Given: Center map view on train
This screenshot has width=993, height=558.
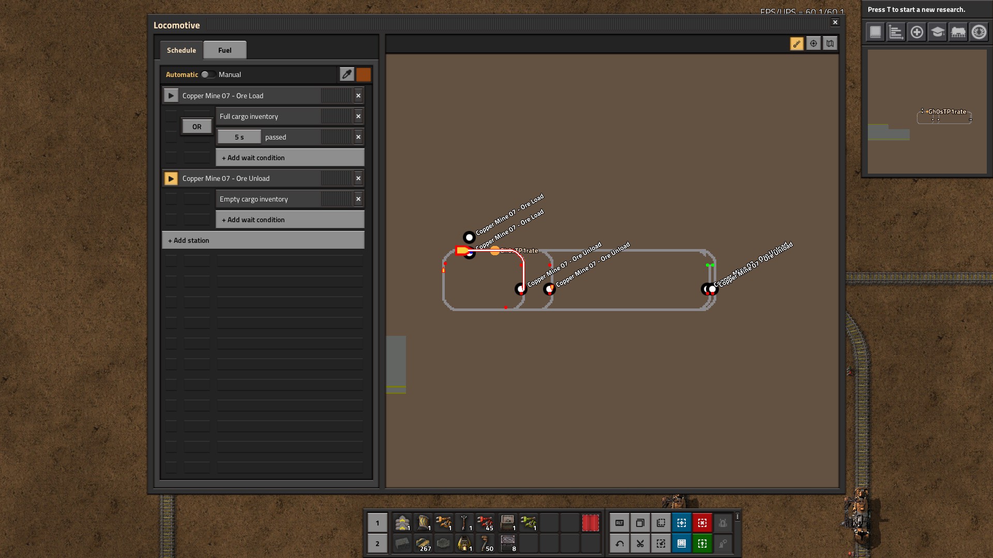Looking at the screenshot, I should pos(814,44).
